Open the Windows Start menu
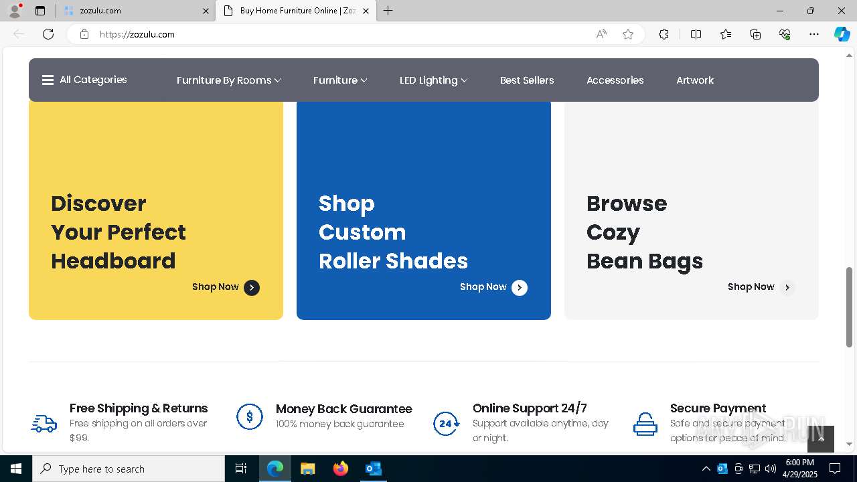Image resolution: width=857 pixels, height=482 pixels. (x=16, y=469)
